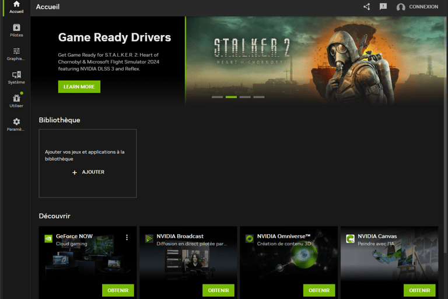Click the GeForce NOW card title
Image resolution: width=448 pixels, height=299 pixels.
point(74,237)
